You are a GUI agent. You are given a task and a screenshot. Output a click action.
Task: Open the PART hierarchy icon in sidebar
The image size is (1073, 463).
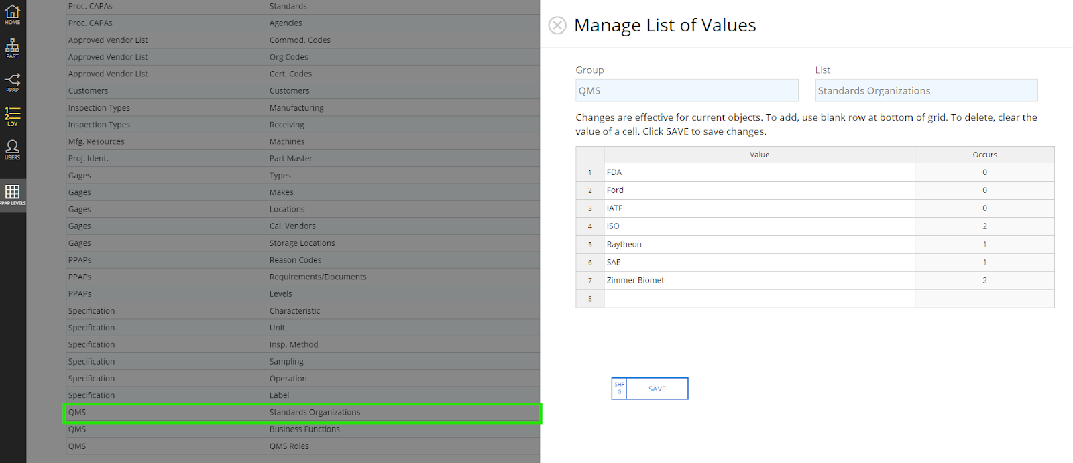click(13, 48)
